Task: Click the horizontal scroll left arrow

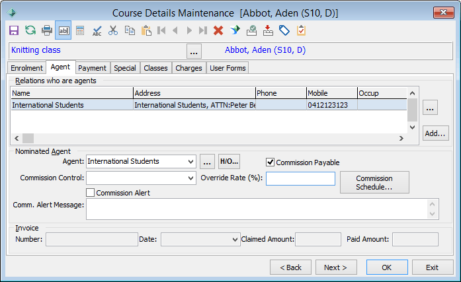Action: (x=17, y=138)
